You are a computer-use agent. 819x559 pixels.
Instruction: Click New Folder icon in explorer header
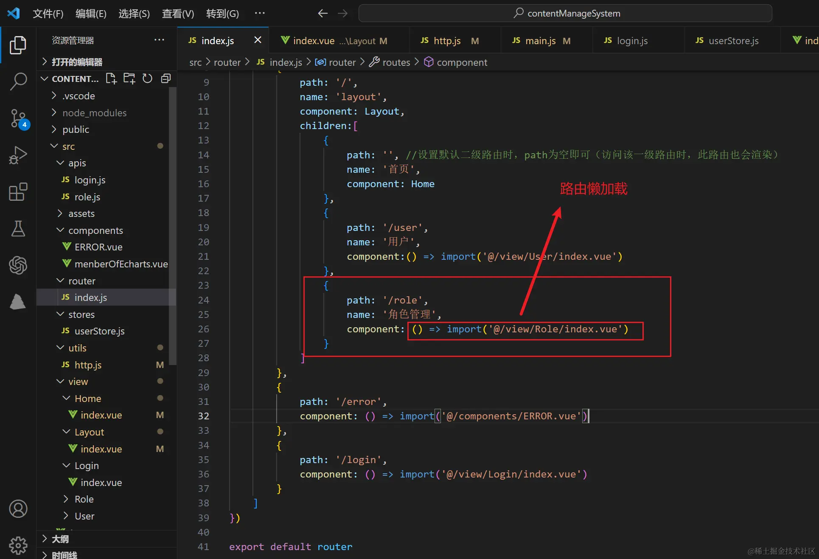129,79
